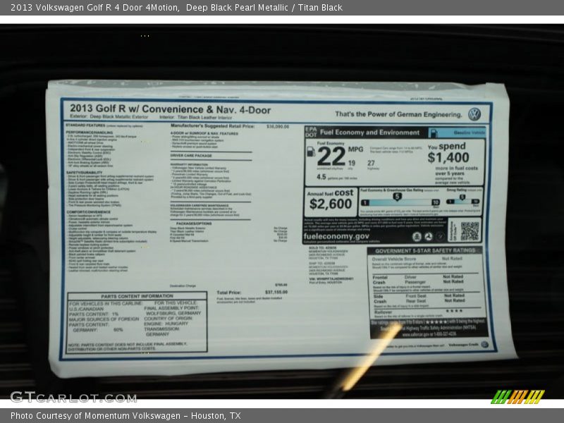
Task: Click the '27' highway MPG value
Action: coord(371,163)
